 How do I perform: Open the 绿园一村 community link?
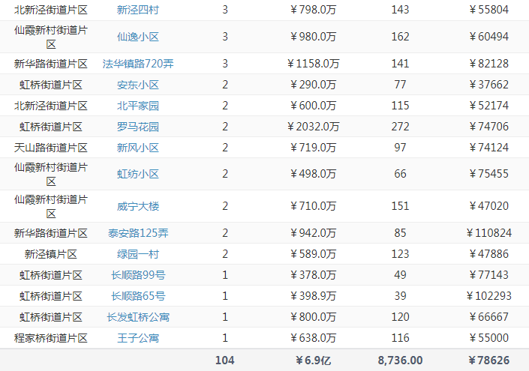(137, 254)
